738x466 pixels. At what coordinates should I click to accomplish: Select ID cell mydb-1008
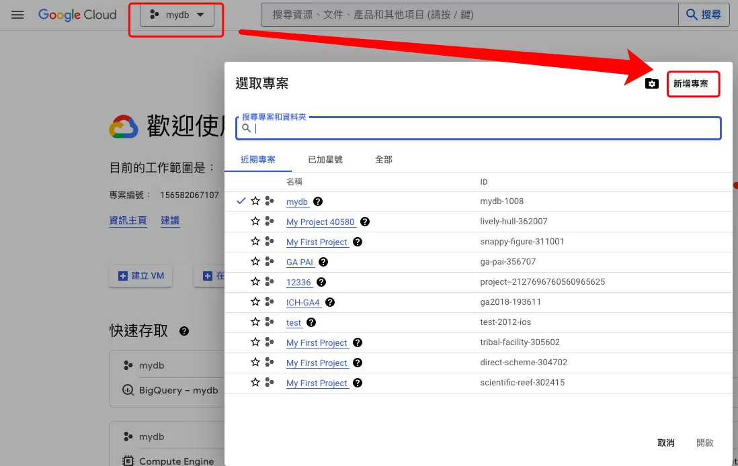pos(501,201)
